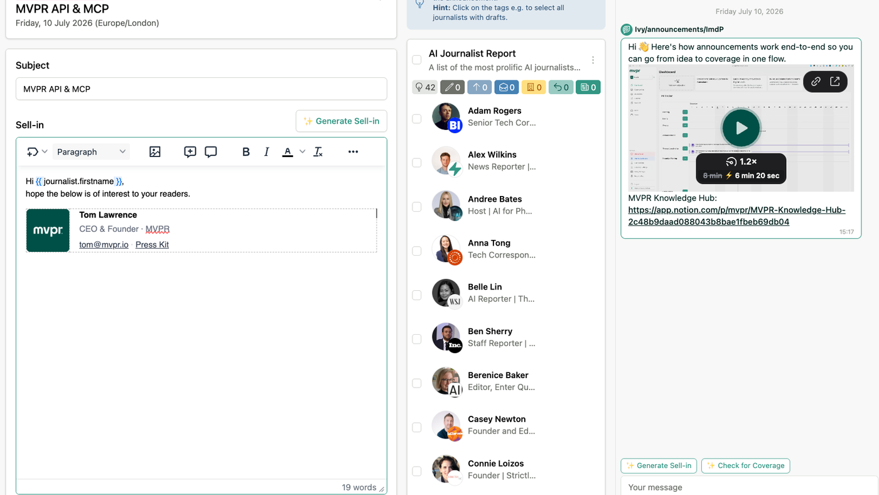Viewport: 879px width, 495px height.
Task: Expand the insert tool dropdown chevron
Action: coord(45,151)
